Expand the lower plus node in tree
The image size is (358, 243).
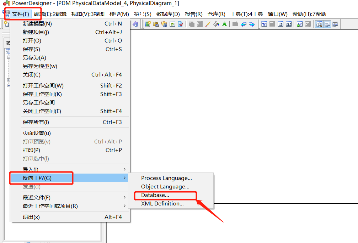9,86
